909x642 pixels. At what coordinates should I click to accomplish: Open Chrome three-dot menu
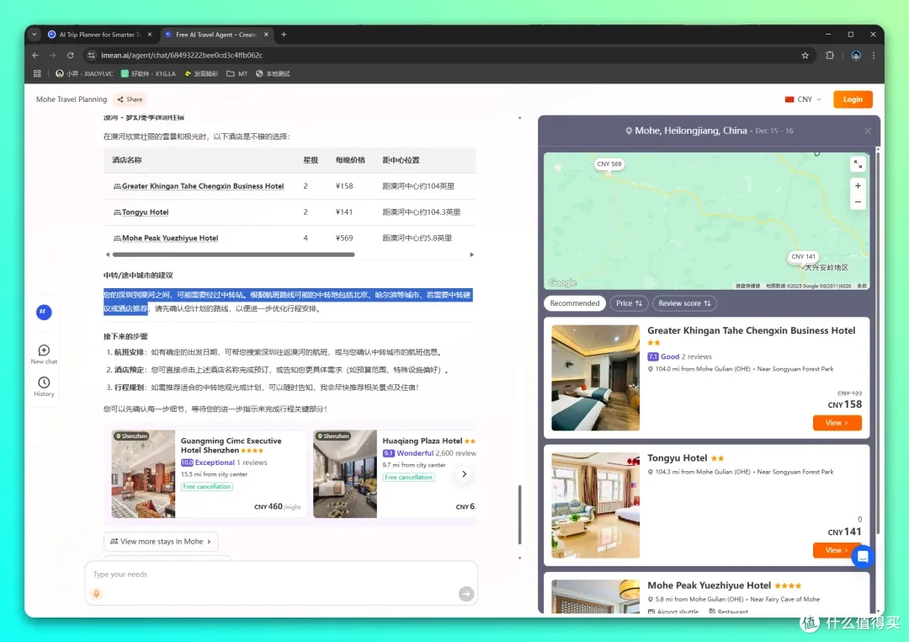click(x=874, y=55)
